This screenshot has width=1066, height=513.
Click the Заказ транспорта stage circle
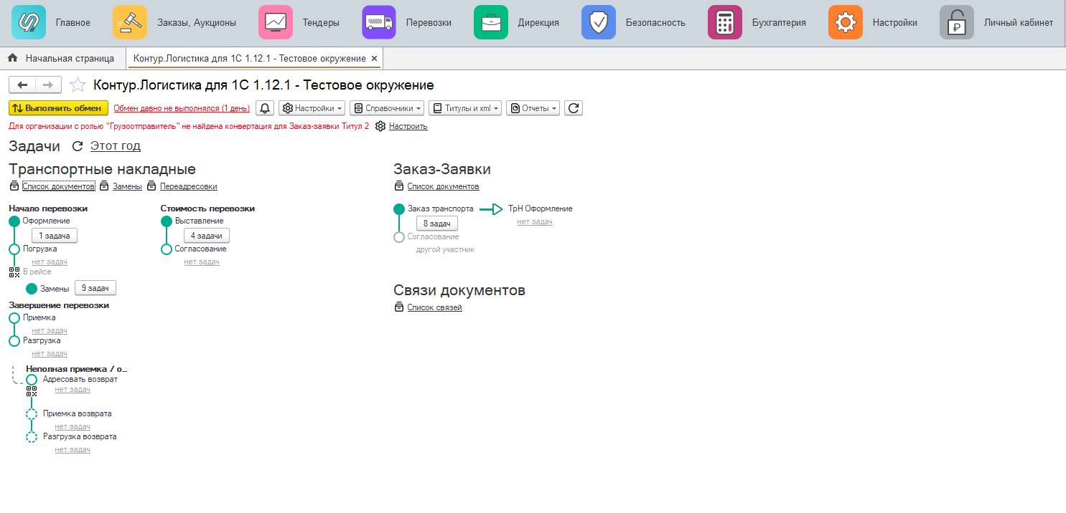tap(399, 209)
